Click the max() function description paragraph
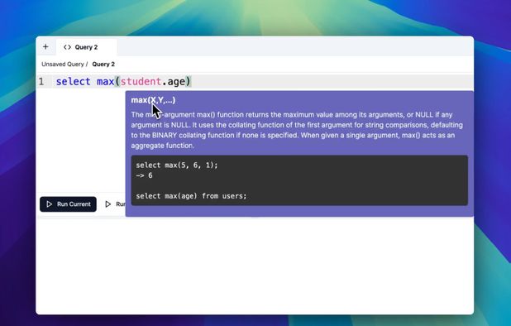Screen dimensions: 511x326 297,130
